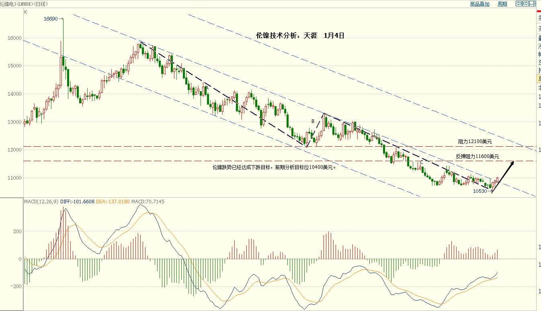Click the MACD(12,26,9) indicator name
This screenshot has height=311, width=541.
(x=41, y=201)
